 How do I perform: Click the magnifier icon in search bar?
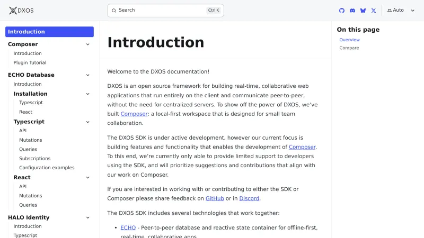tap(114, 11)
